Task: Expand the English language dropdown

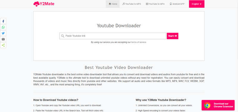Action: point(197,4)
